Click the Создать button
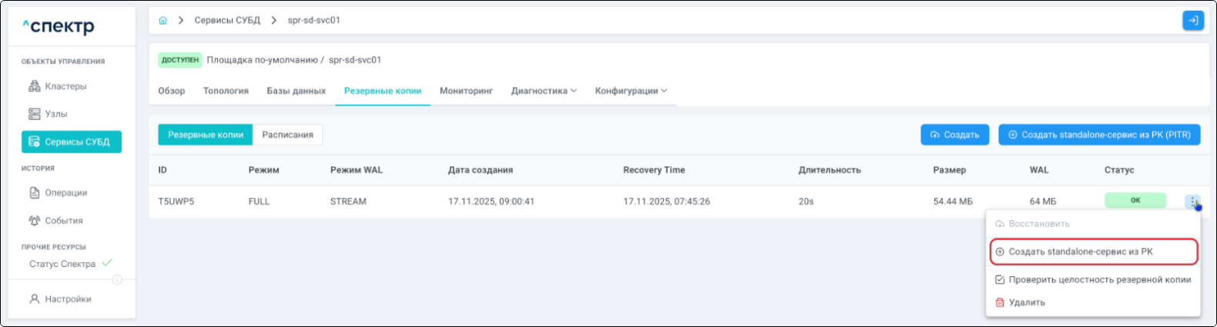The width and height of the screenshot is (1217, 327). click(954, 135)
